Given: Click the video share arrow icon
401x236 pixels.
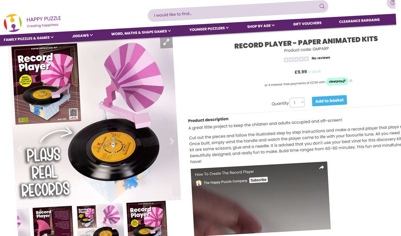Looking at the screenshot, I should pos(321,167).
